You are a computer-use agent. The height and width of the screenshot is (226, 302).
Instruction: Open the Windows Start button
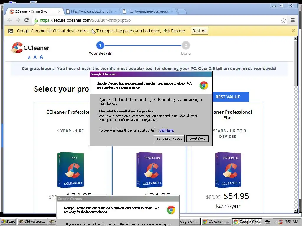(8, 222)
